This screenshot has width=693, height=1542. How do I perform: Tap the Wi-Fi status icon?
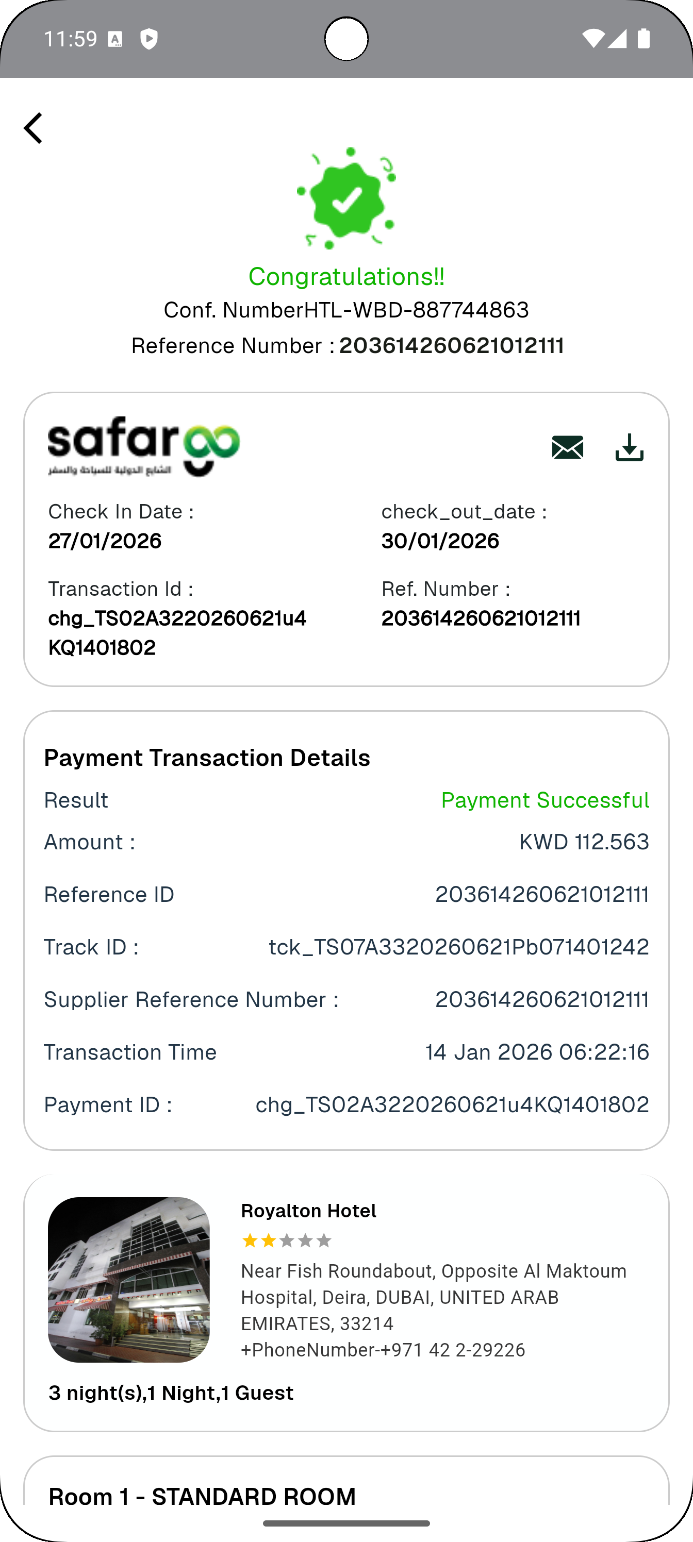[593, 39]
